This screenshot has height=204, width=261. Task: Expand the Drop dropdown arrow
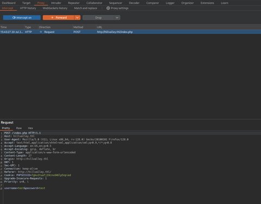click(117, 17)
